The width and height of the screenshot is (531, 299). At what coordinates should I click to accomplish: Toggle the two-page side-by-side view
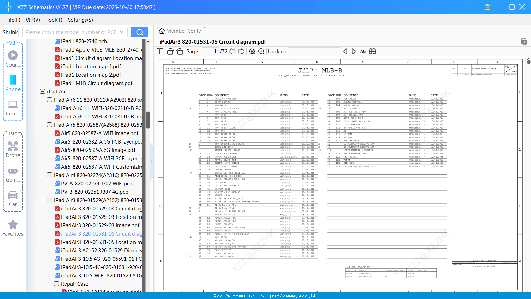tap(160, 52)
